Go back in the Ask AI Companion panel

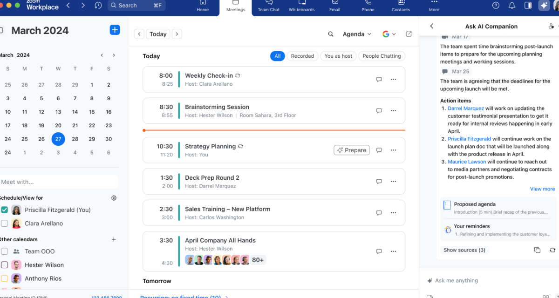tap(432, 27)
